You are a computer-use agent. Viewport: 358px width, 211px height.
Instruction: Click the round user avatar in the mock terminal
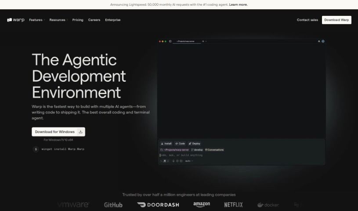(323, 41)
